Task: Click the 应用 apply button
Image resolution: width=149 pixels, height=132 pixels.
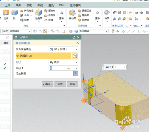Action: [60, 84]
